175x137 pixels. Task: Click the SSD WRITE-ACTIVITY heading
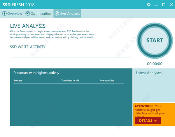(28, 47)
